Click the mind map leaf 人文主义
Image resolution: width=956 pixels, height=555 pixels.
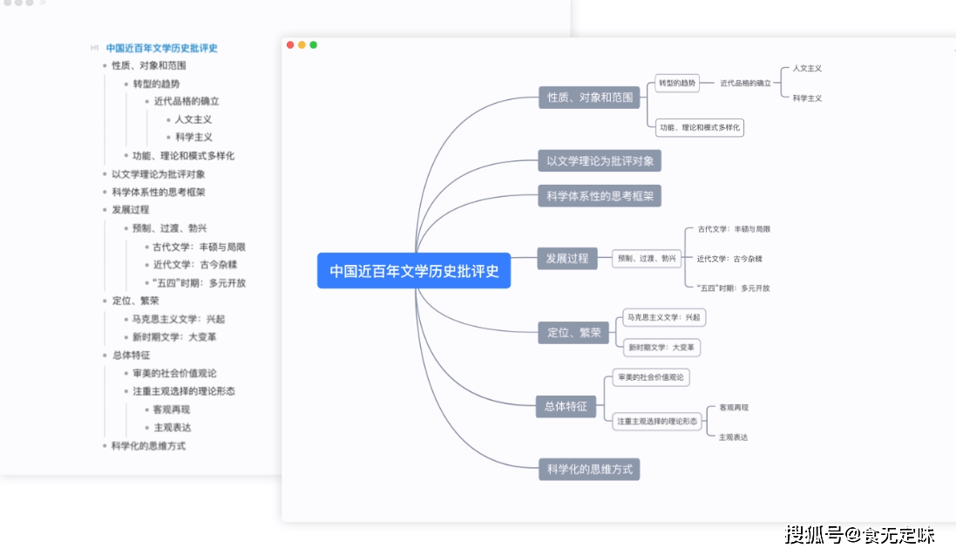[x=807, y=68]
